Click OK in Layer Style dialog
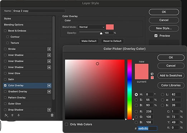The width and height of the screenshot is (187, 133). coord(164,12)
